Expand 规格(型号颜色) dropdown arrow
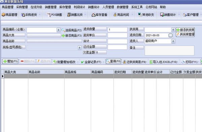The image size is (202, 132). tap(79, 48)
